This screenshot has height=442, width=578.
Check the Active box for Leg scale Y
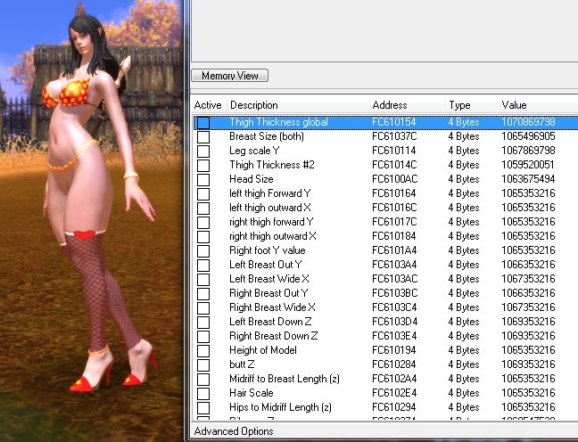(203, 151)
